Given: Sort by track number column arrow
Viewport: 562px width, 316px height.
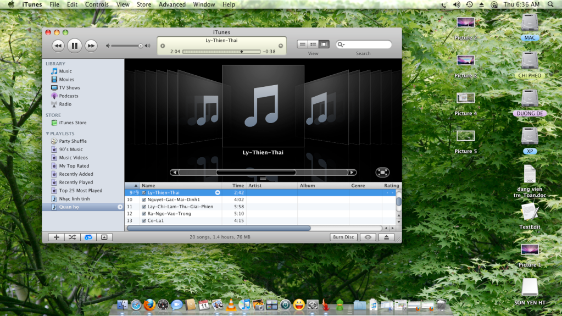Looking at the screenshot, I should click(x=136, y=186).
